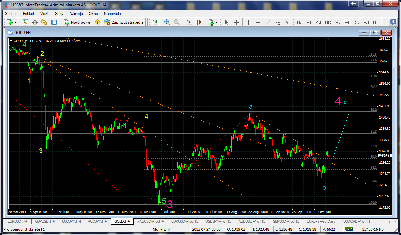Open the Nástroje menu
The image size is (401, 235).
pyautogui.click(x=76, y=14)
